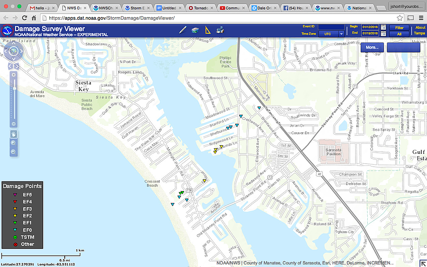Bookmark page with the star icon
Screen dimensions: 427x267
[x=399, y=18]
